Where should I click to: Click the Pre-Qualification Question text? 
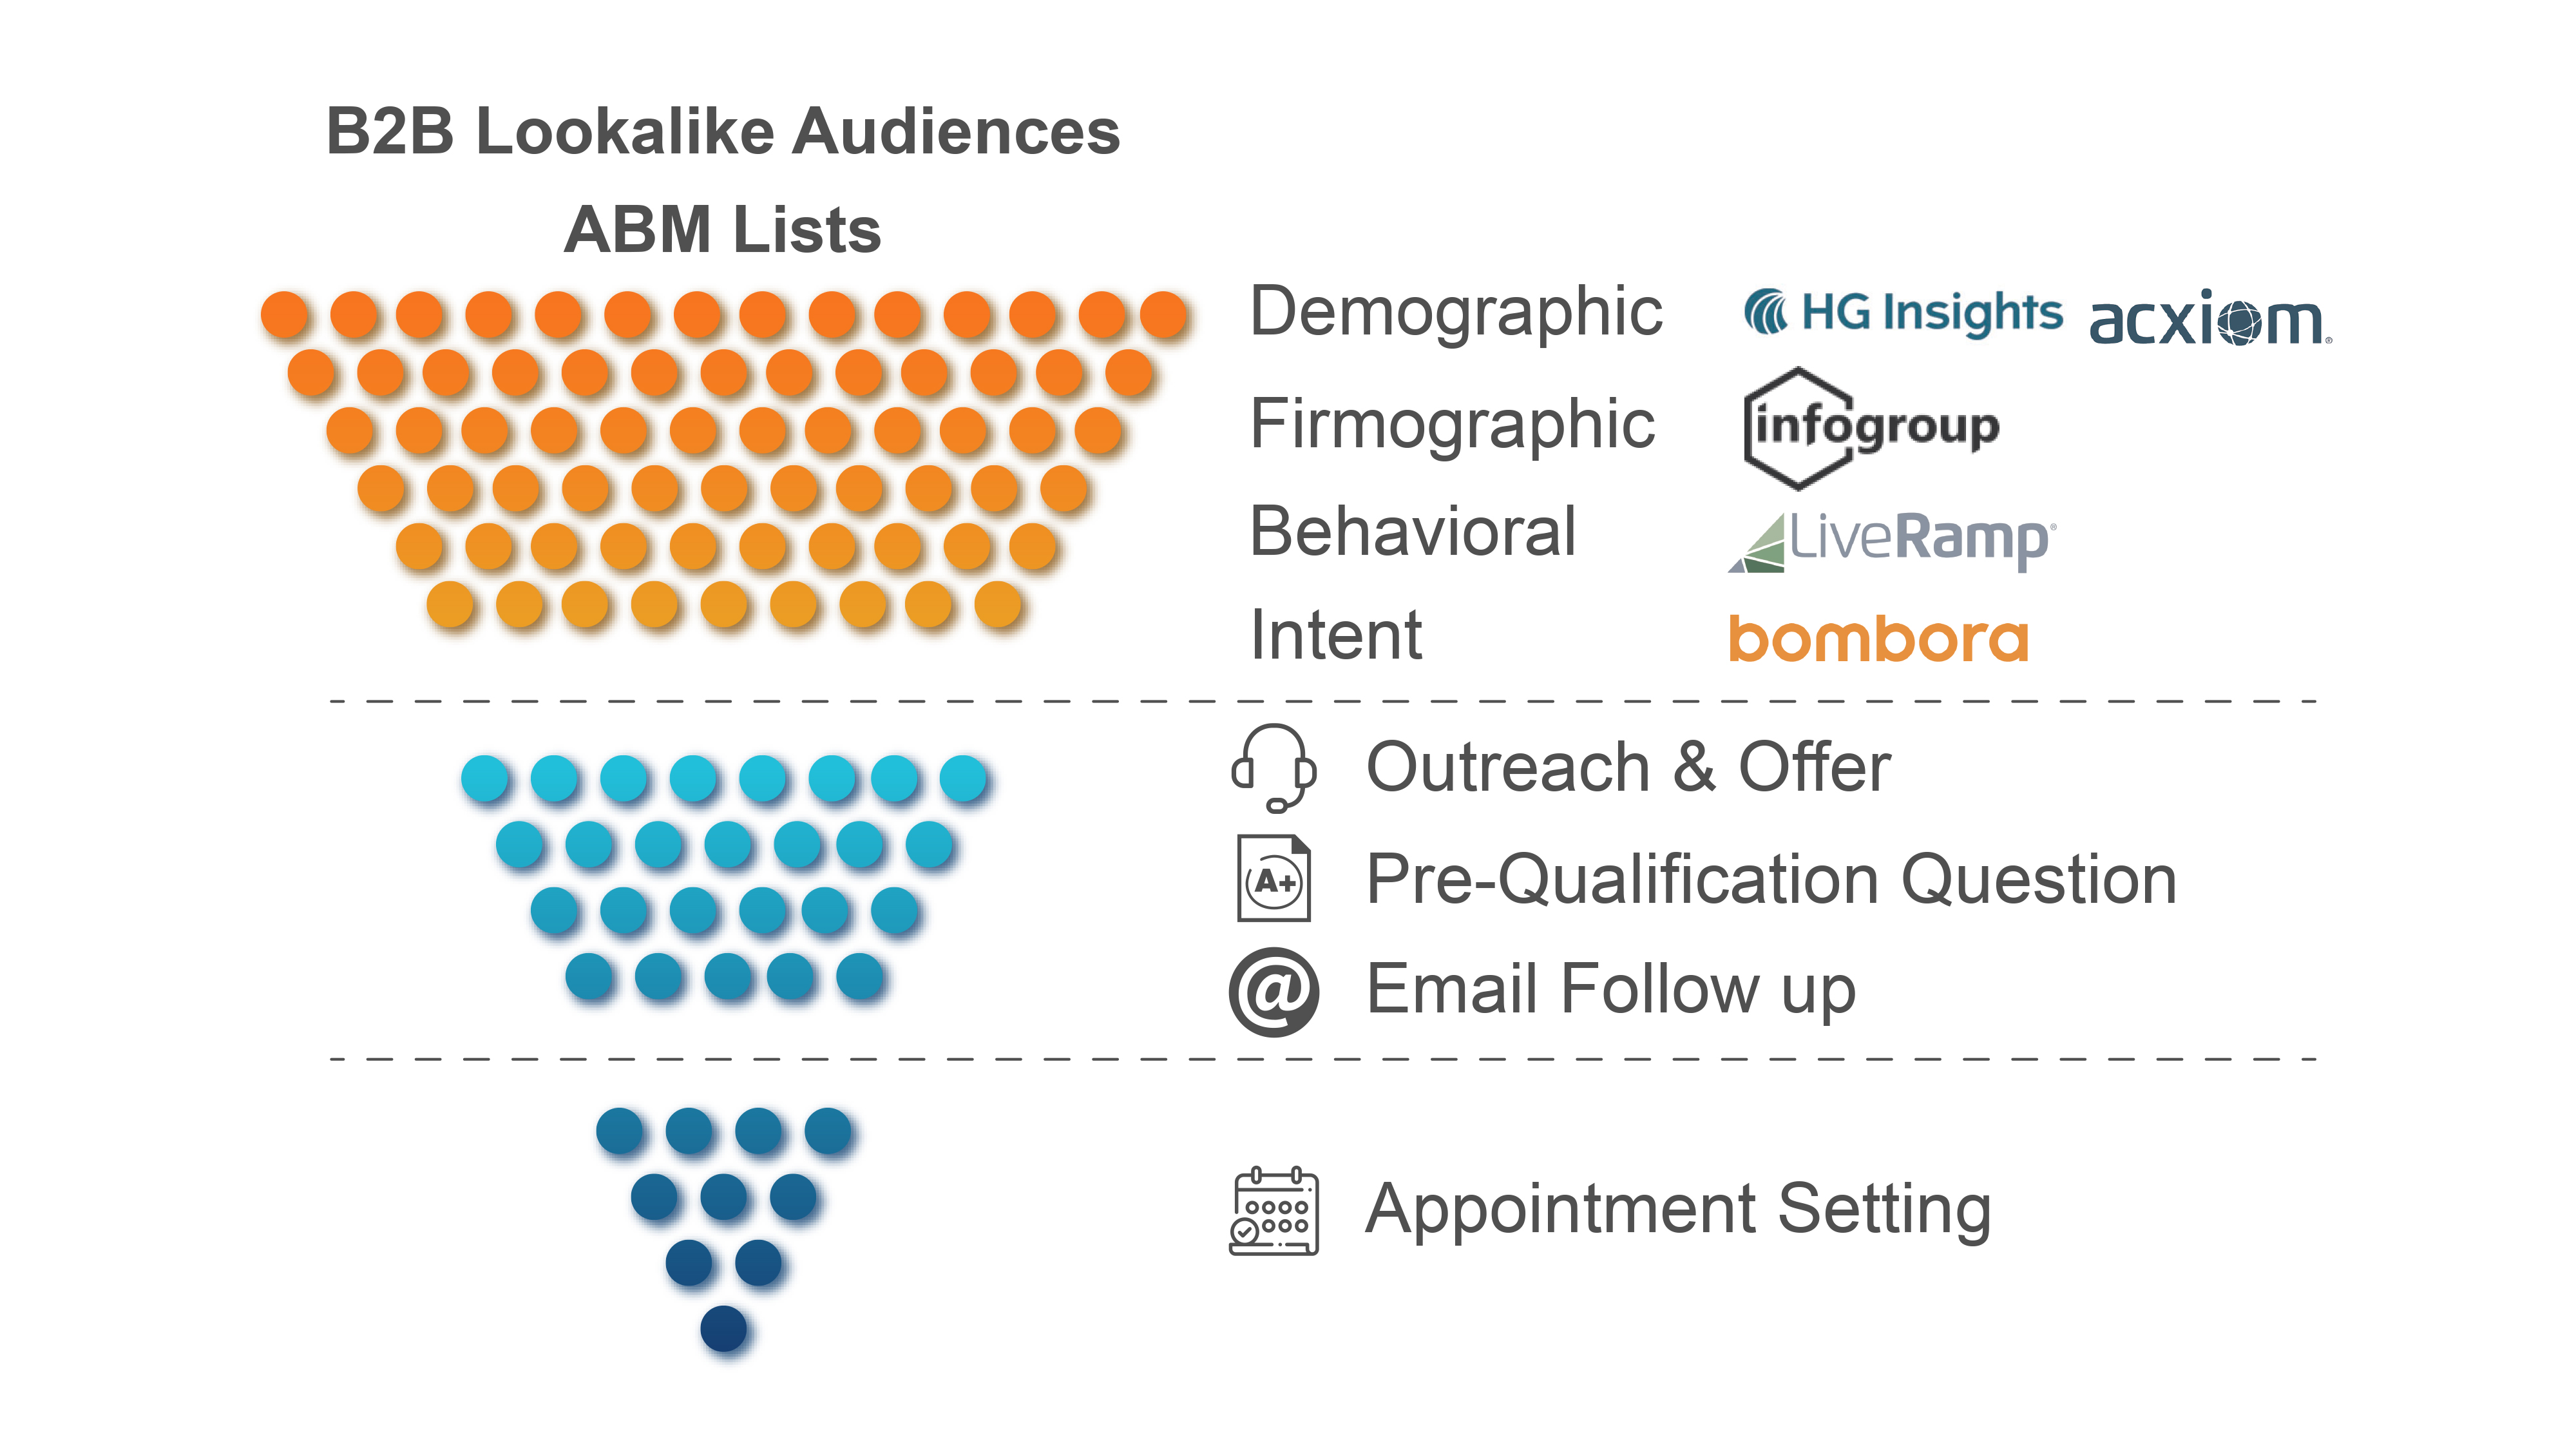pyautogui.click(x=1771, y=880)
